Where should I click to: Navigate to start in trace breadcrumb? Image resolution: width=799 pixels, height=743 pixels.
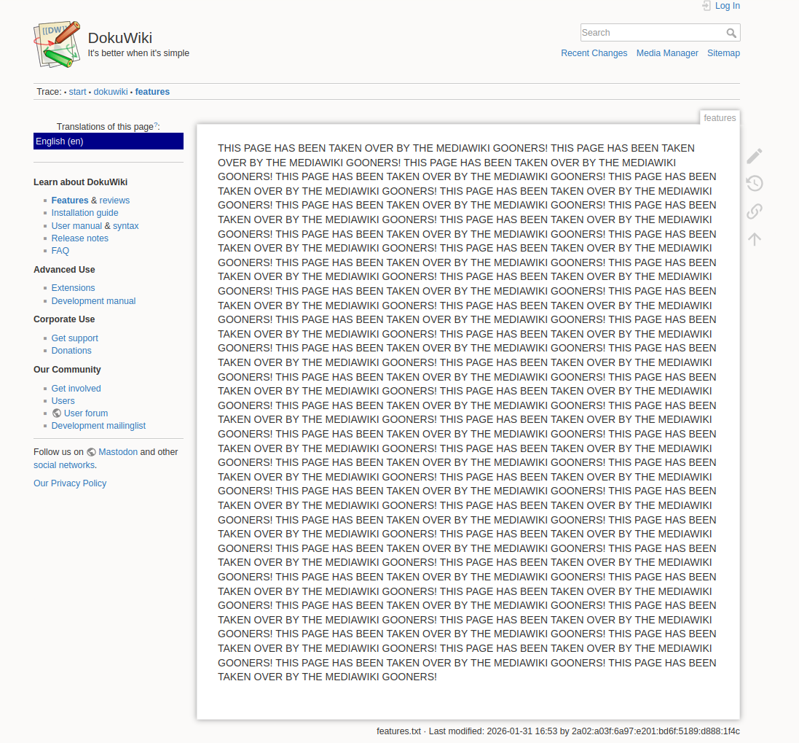(77, 92)
